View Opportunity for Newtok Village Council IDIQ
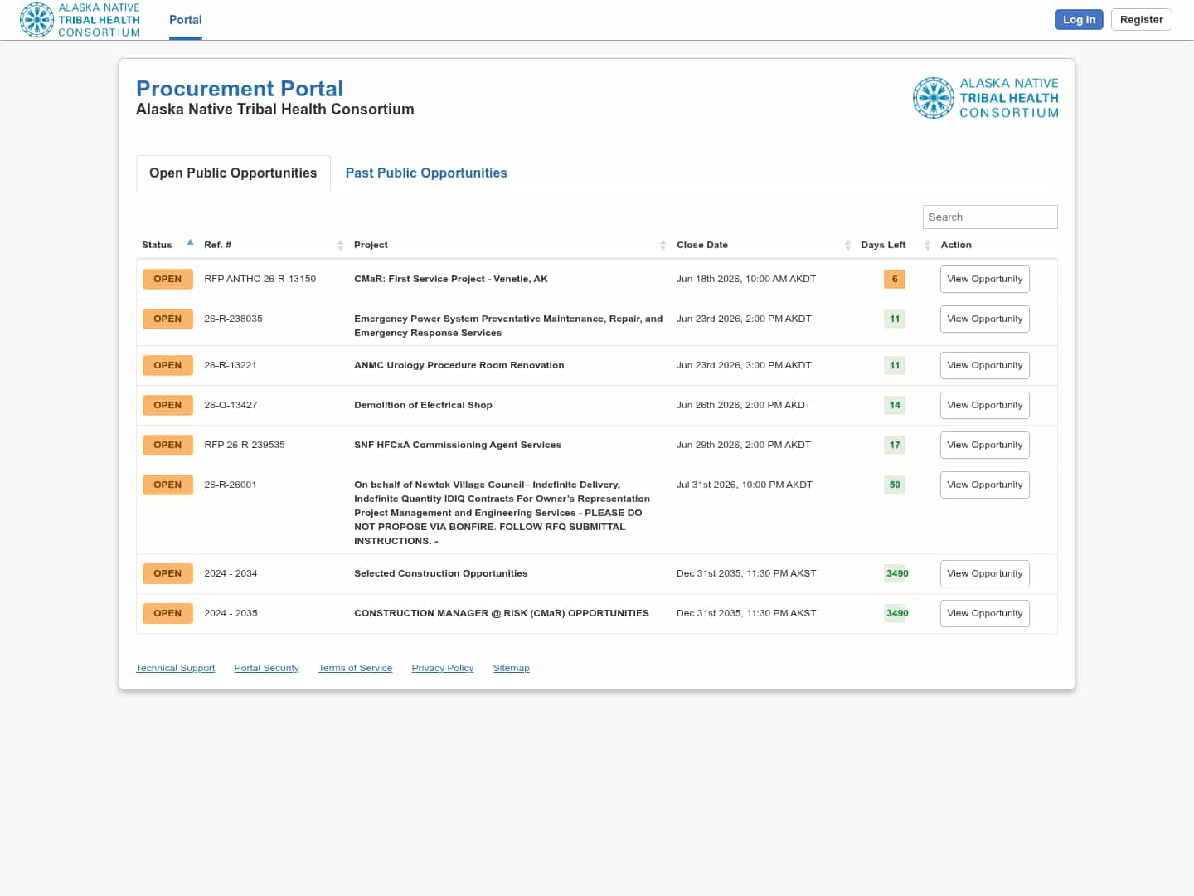Viewport: 1194px width, 896px height. point(985,485)
